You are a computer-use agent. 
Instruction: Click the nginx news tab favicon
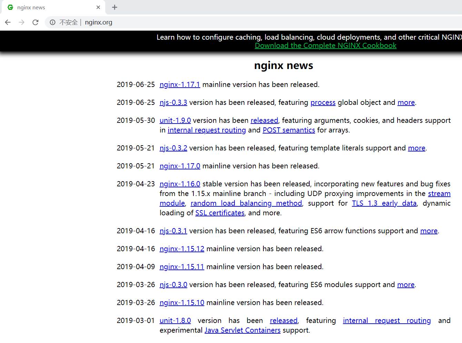(10, 7)
